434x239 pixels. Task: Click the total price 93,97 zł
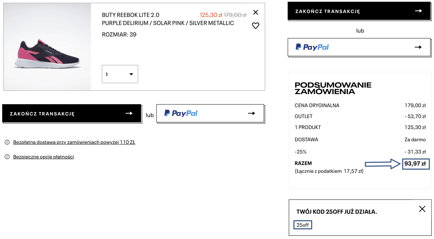tap(415, 164)
